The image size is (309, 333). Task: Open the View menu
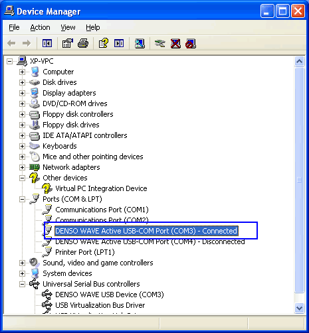[68, 27]
